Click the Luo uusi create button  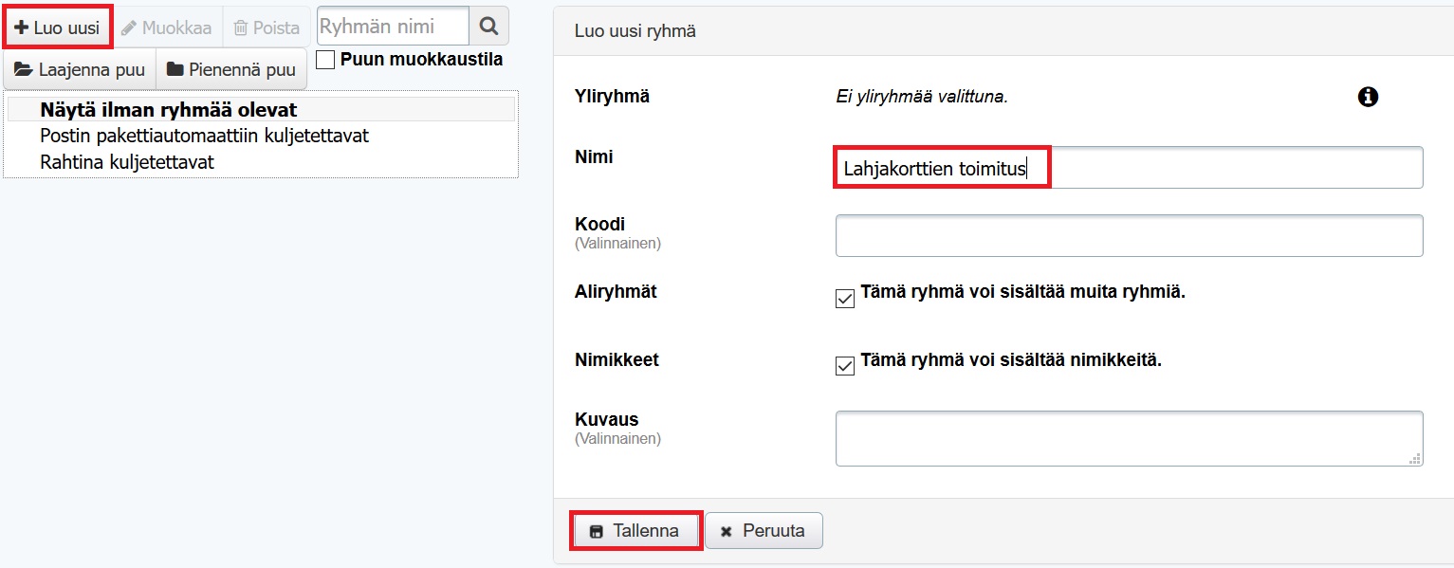click(x=58, y=27)
